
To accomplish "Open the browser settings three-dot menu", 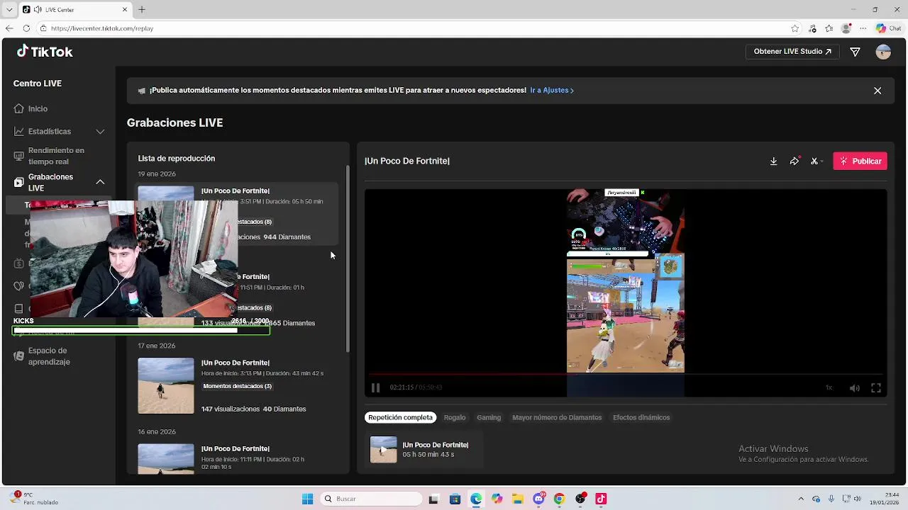I will (x=863, y=28).
